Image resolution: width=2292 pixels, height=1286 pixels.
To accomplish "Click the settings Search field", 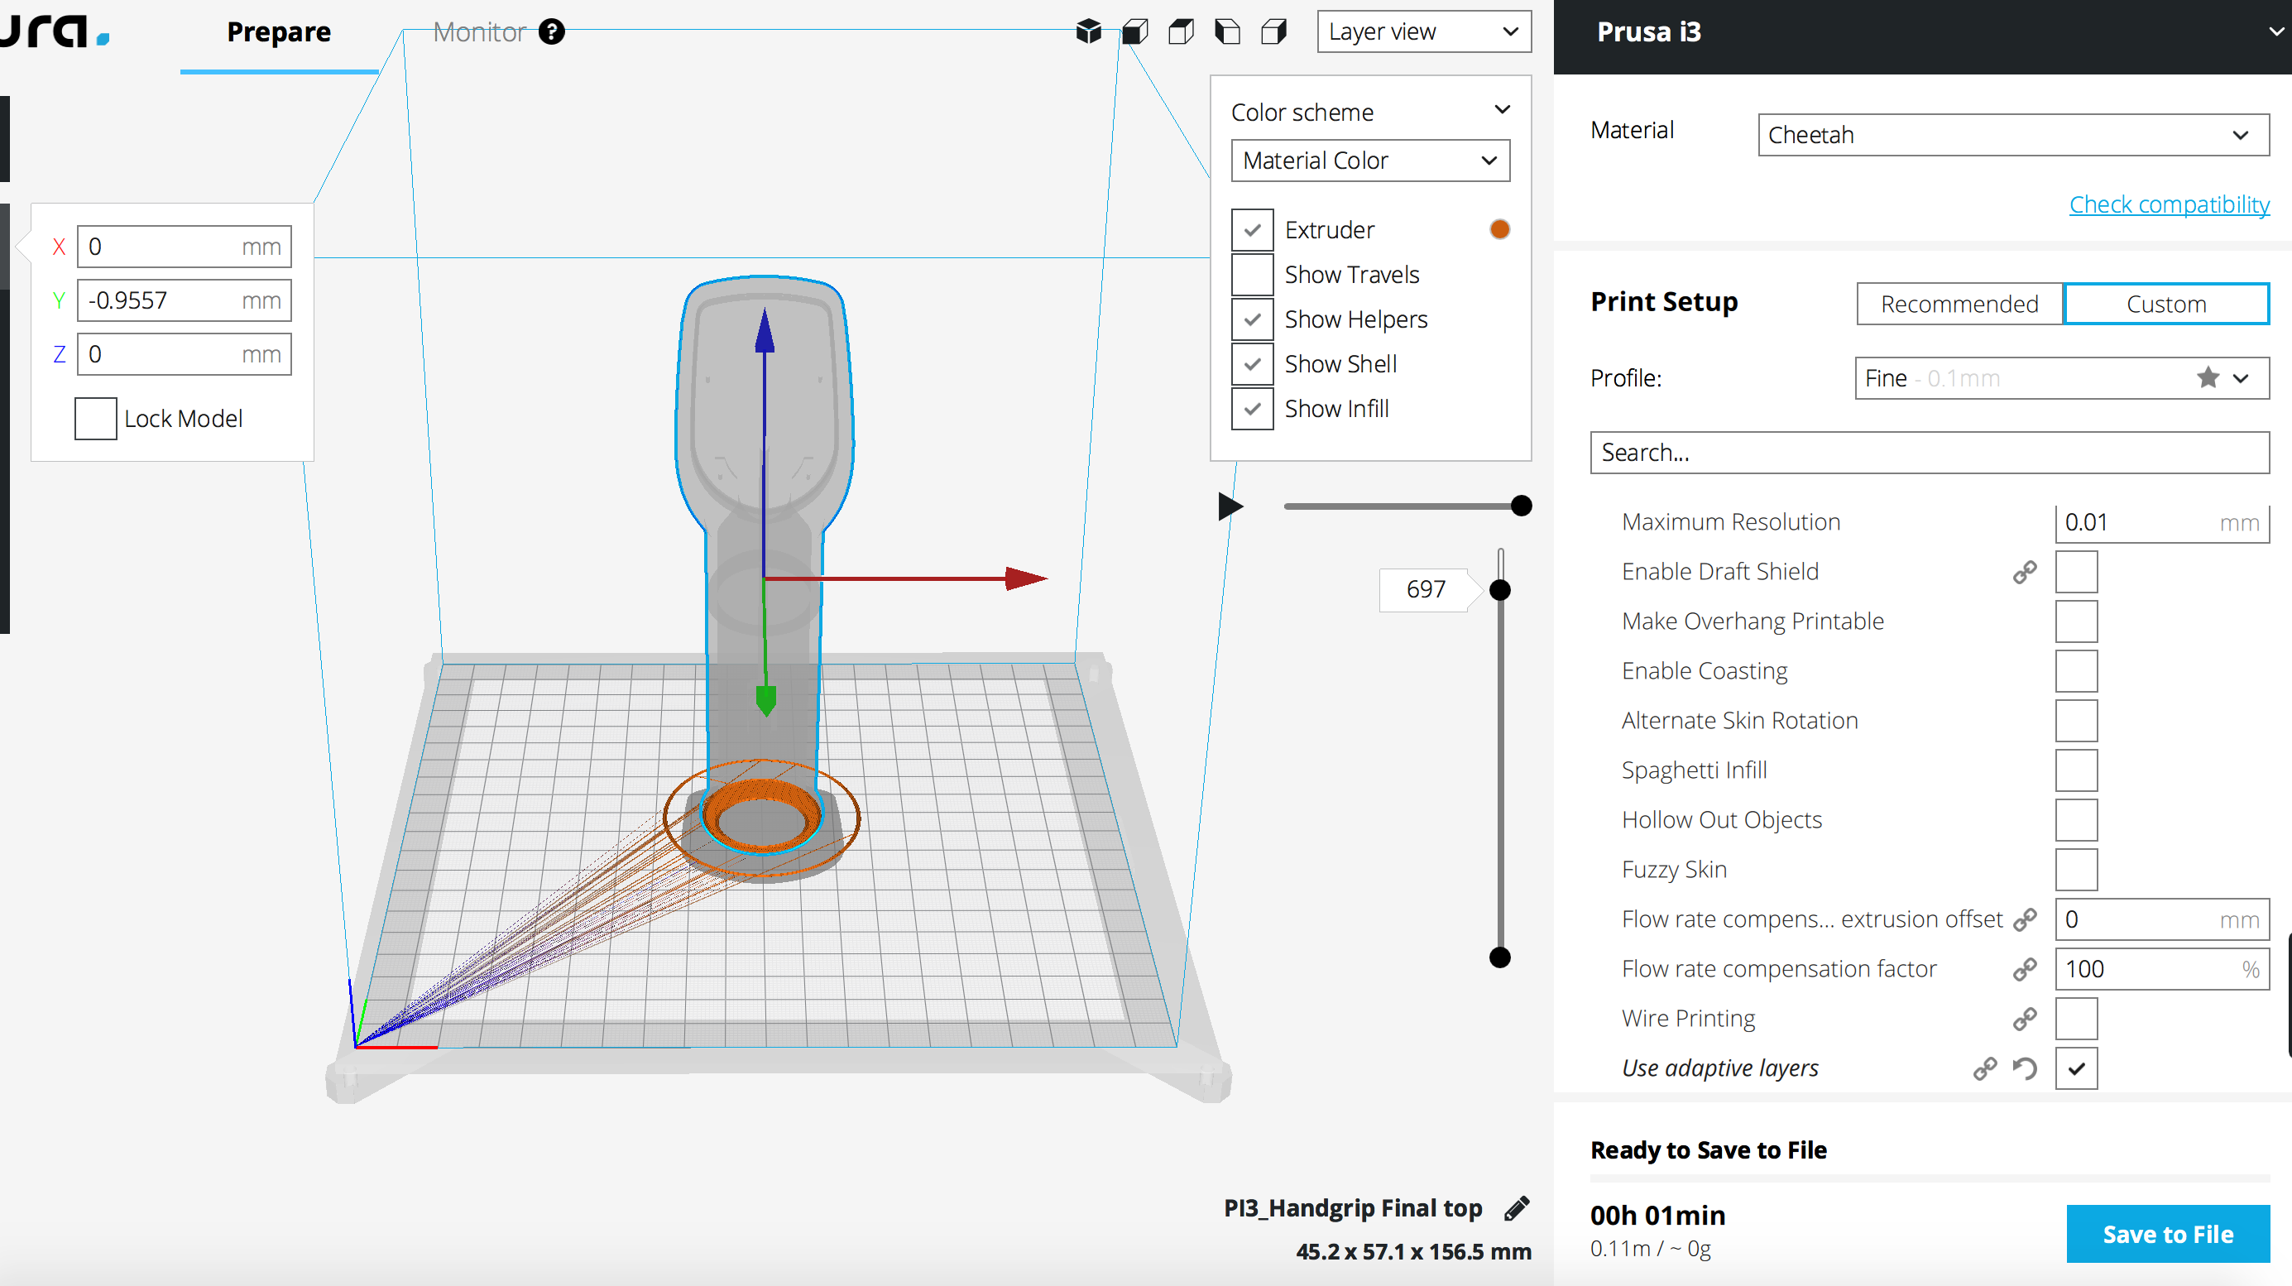I will coord(1929,453).
